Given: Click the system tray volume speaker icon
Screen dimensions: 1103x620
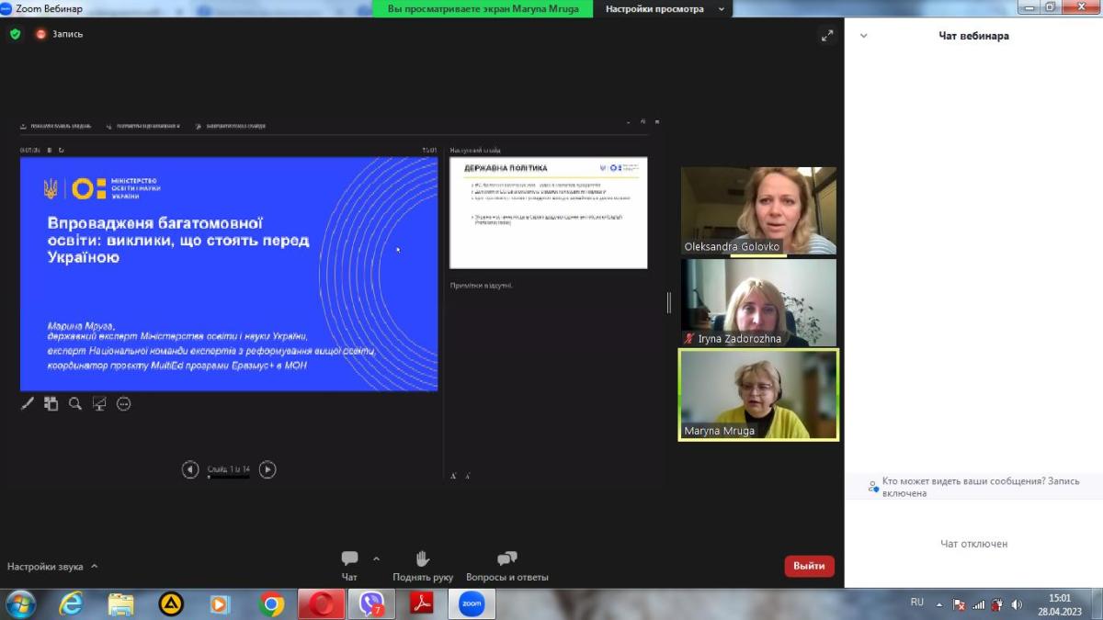Looking at the screenshot, I should (x=1017, y=604).
